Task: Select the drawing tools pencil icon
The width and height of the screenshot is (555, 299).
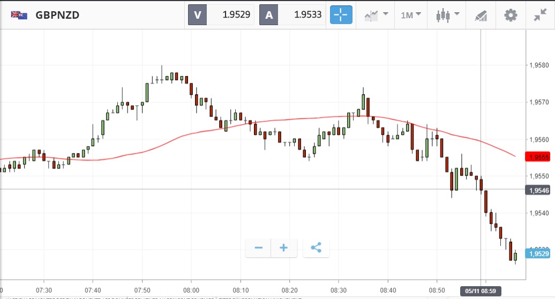Action: 481,15
